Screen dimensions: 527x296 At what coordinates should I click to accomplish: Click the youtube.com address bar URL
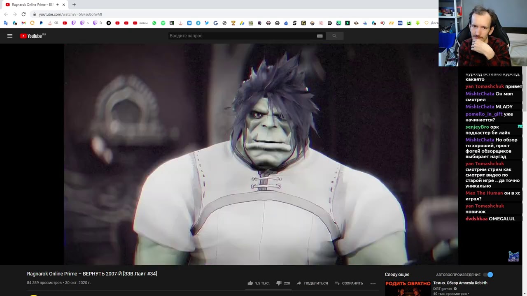[x=70, y=14]
